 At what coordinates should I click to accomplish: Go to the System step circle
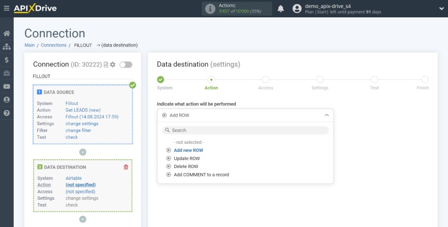161,79
